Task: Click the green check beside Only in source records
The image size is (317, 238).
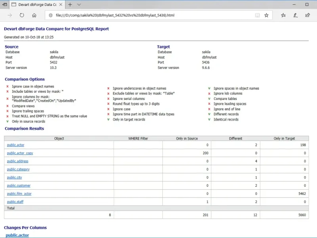Action: click(8, 121)
